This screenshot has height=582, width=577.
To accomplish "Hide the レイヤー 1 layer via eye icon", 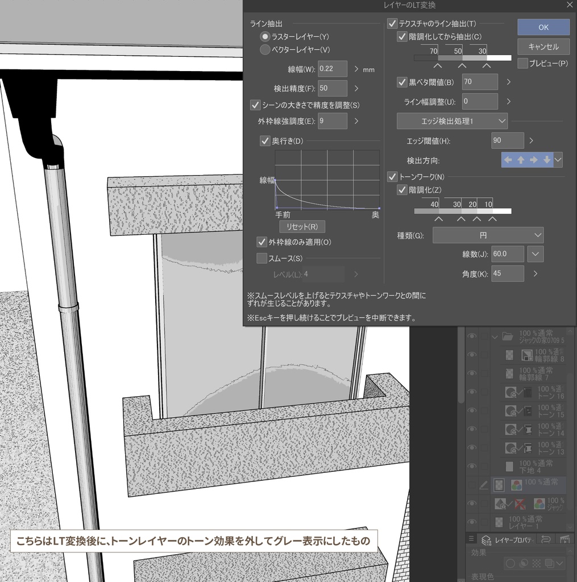I will pos(472,522).
